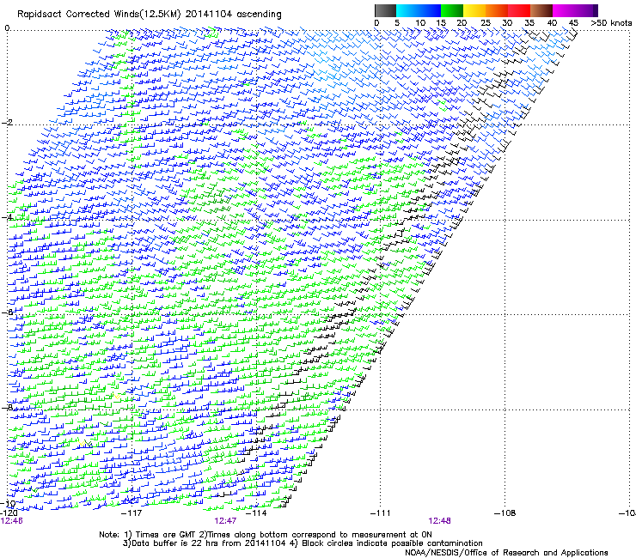Click the 'Rapidscat Corrected Winds(12.5KM)' title text
This screenshot has height=558, width=636.
100,15
